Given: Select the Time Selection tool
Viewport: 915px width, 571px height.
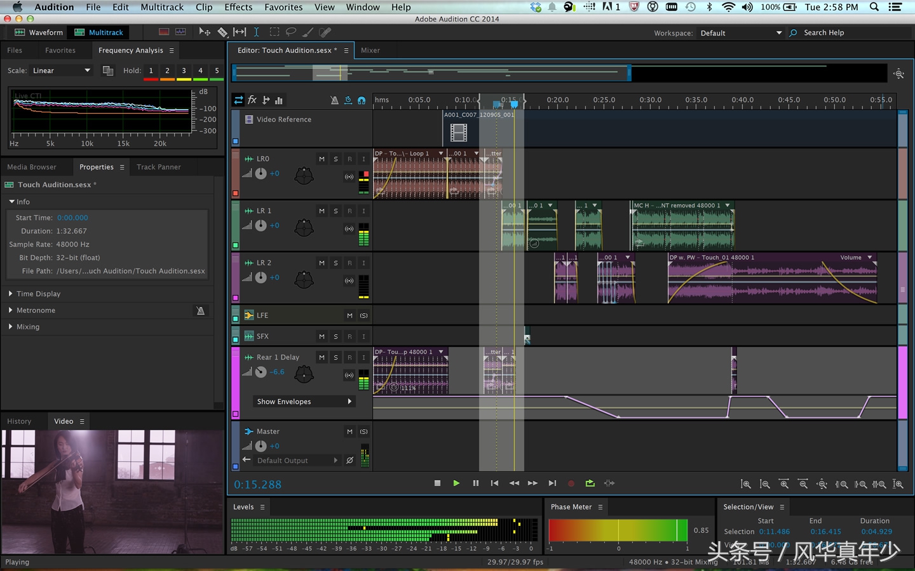Looking at the screenshot, I should (x=256, y=32).
